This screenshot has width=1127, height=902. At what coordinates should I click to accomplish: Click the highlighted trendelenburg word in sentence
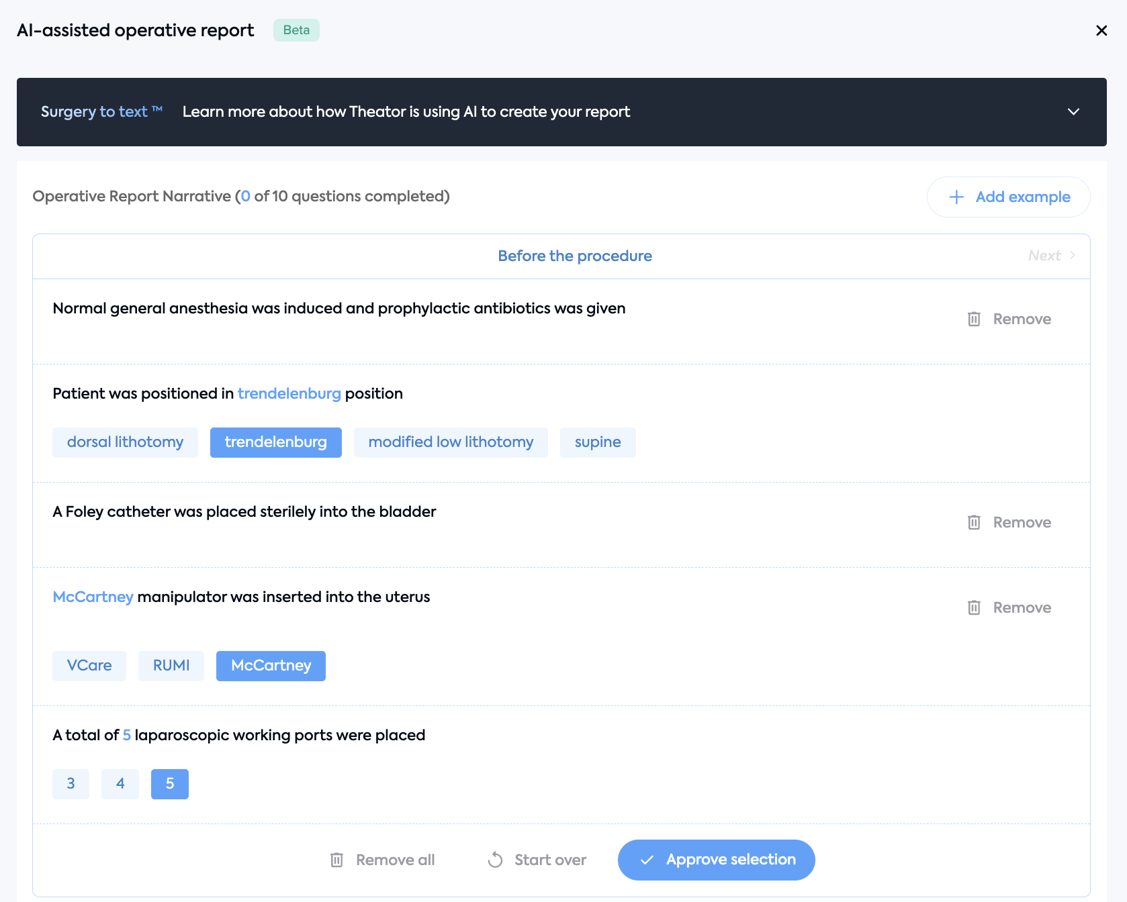click(289, 393)
